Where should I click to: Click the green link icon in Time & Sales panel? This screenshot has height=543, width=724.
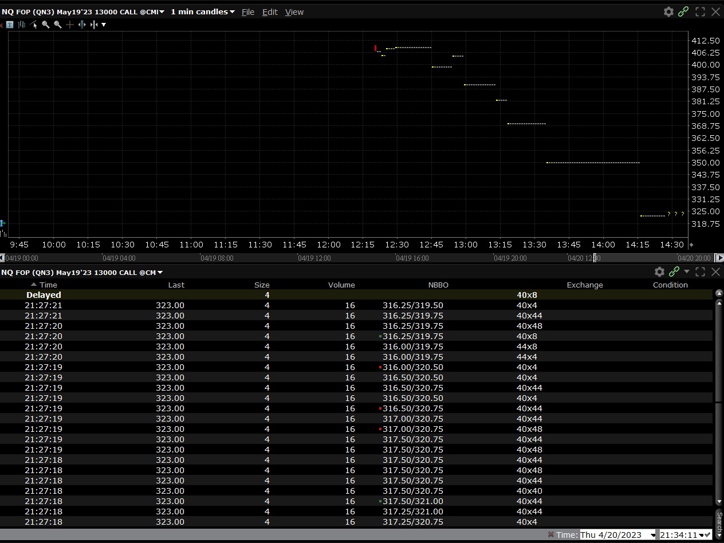674,272
